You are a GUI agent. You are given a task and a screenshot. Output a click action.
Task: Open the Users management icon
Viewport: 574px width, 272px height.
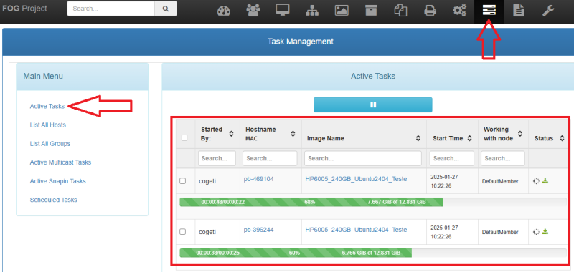[253, 11]
